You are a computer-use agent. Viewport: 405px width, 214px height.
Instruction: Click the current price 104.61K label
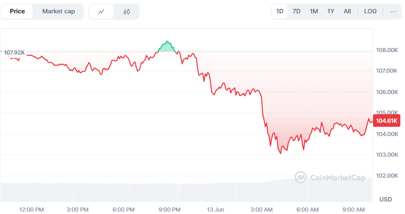[x=387, y=121]
